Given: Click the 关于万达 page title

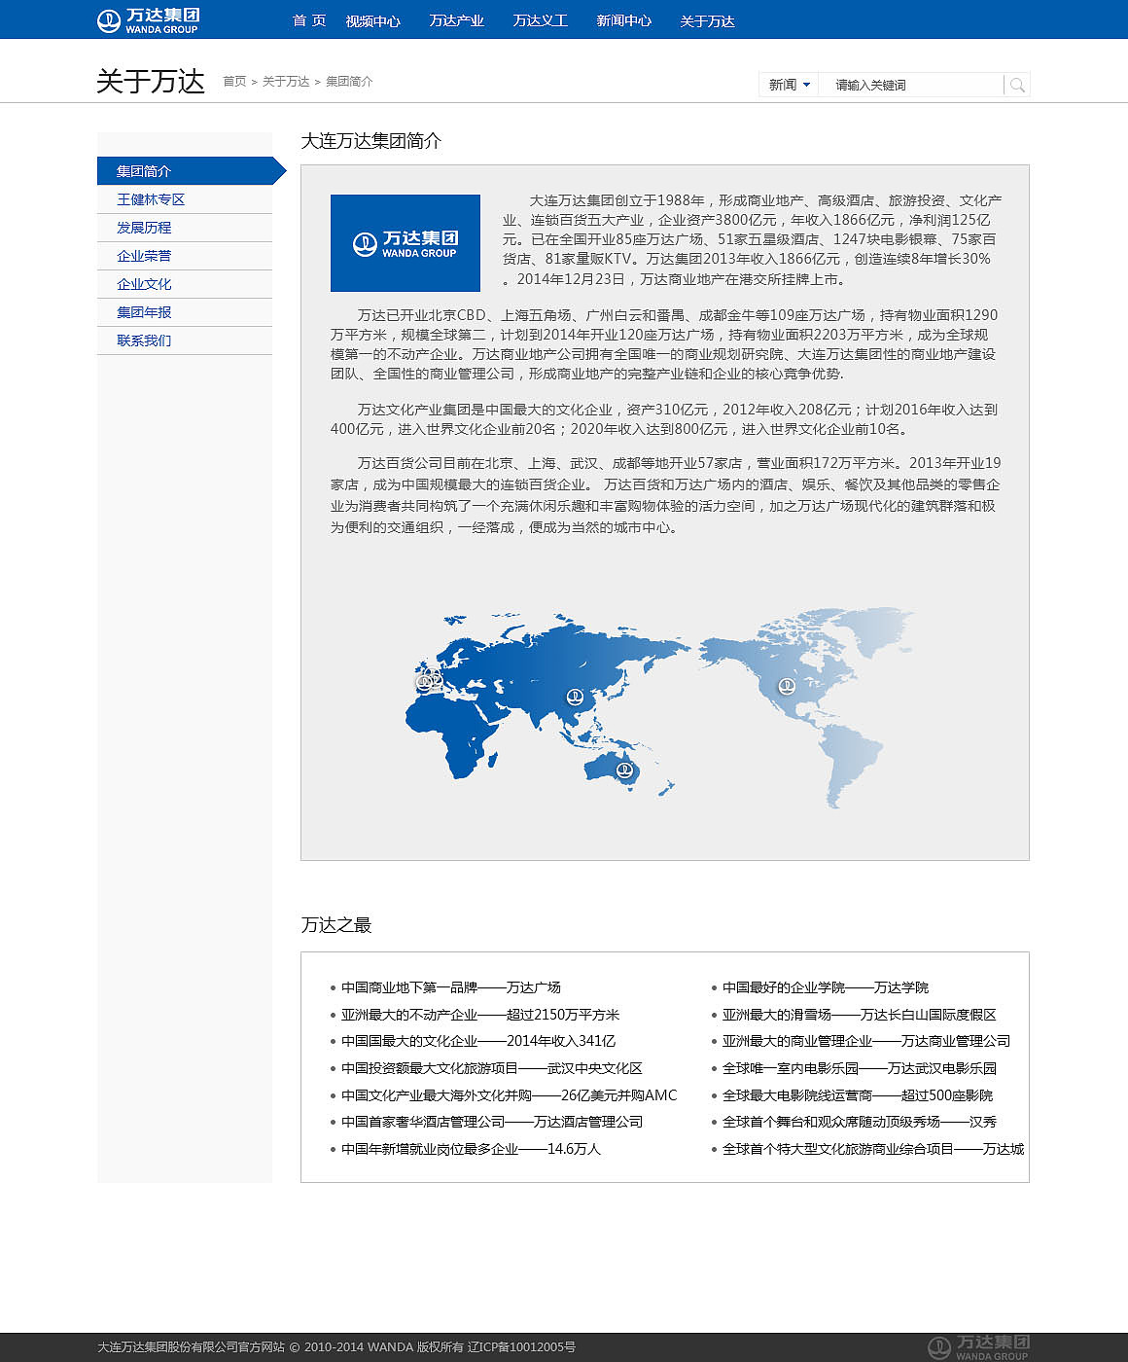Looking at the screenshot, I should pyautogui.click(x=151, y=82).
